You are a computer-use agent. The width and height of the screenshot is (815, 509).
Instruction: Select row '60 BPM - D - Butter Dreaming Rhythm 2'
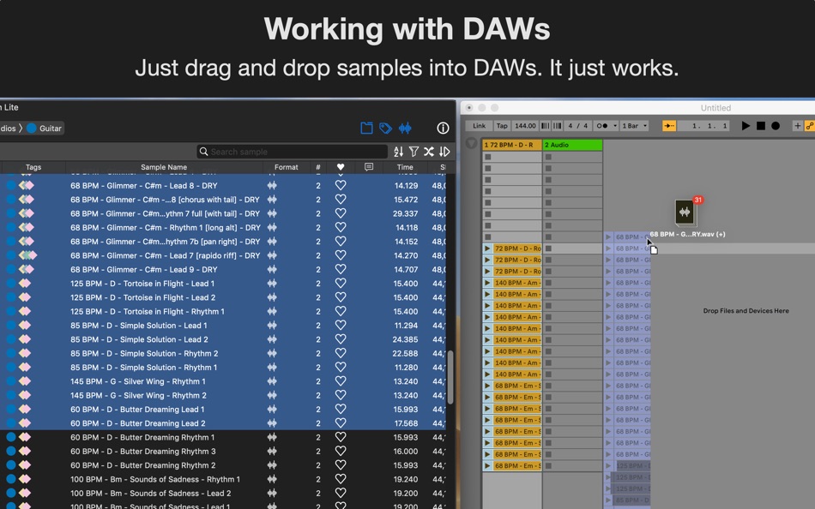[224, 464]
